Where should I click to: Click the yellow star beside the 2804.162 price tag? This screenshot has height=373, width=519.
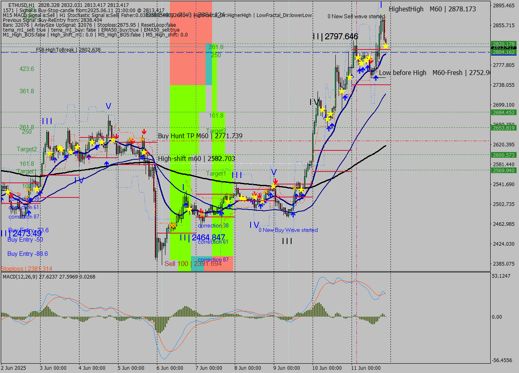point(385,46)
